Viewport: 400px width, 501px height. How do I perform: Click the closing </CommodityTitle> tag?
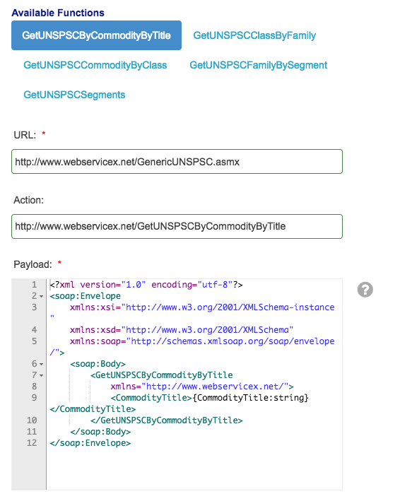coord(93,409)
